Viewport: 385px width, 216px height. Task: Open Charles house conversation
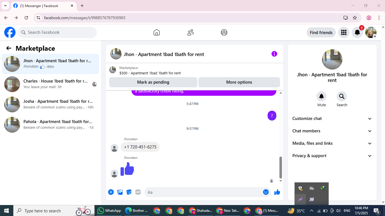51,84
